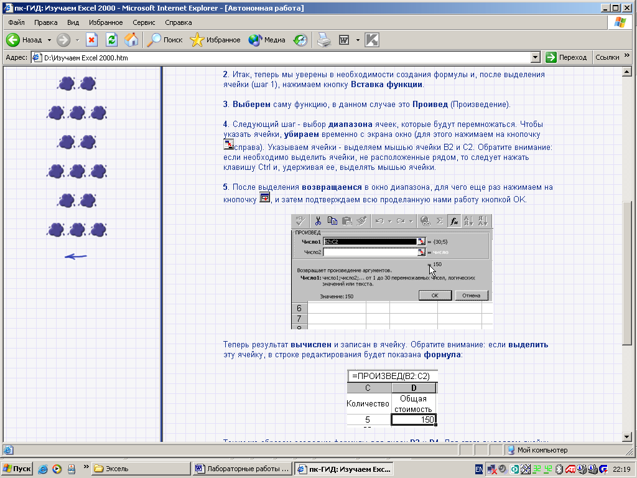Click the bold word Произвед in step 3
Image resolution: width=637 pixels, height=478 pixels.
pyautogui.click(x=430, y=105)
